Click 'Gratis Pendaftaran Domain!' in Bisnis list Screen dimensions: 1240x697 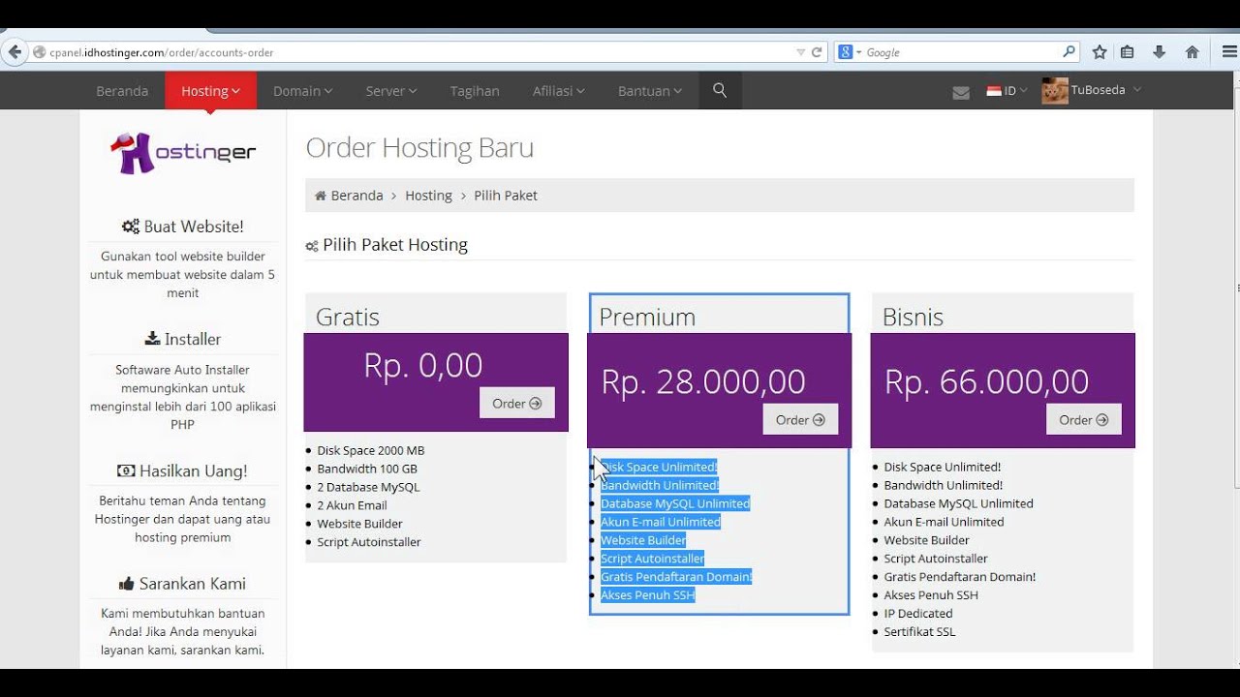(960, 577)
